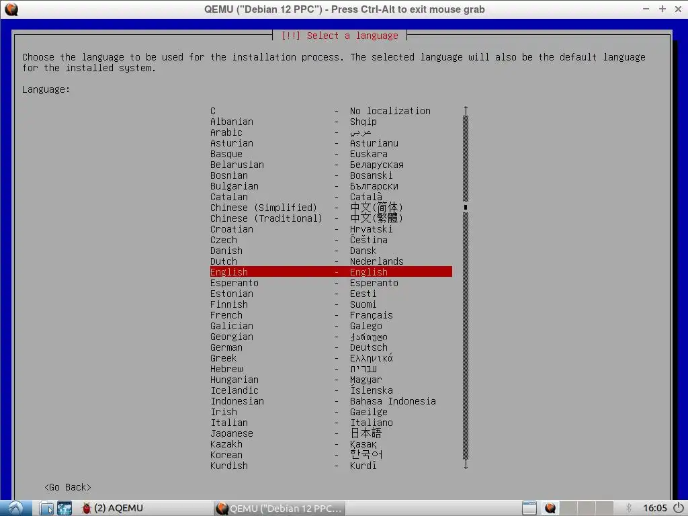688x516 pixels.
Task: Open the web browser launcher in the taskbar
Action: pos(64,508)
